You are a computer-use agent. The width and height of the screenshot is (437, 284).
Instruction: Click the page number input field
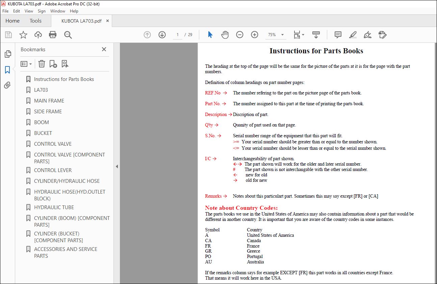coord(178,35)
